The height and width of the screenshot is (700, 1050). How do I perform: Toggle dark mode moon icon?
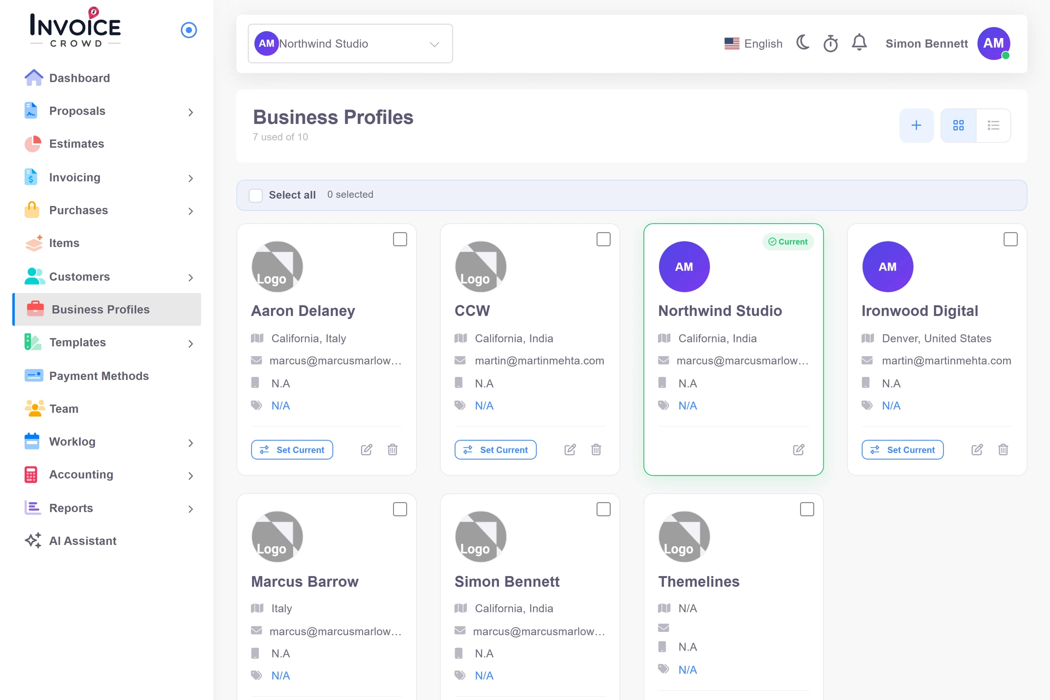point(803,43)
